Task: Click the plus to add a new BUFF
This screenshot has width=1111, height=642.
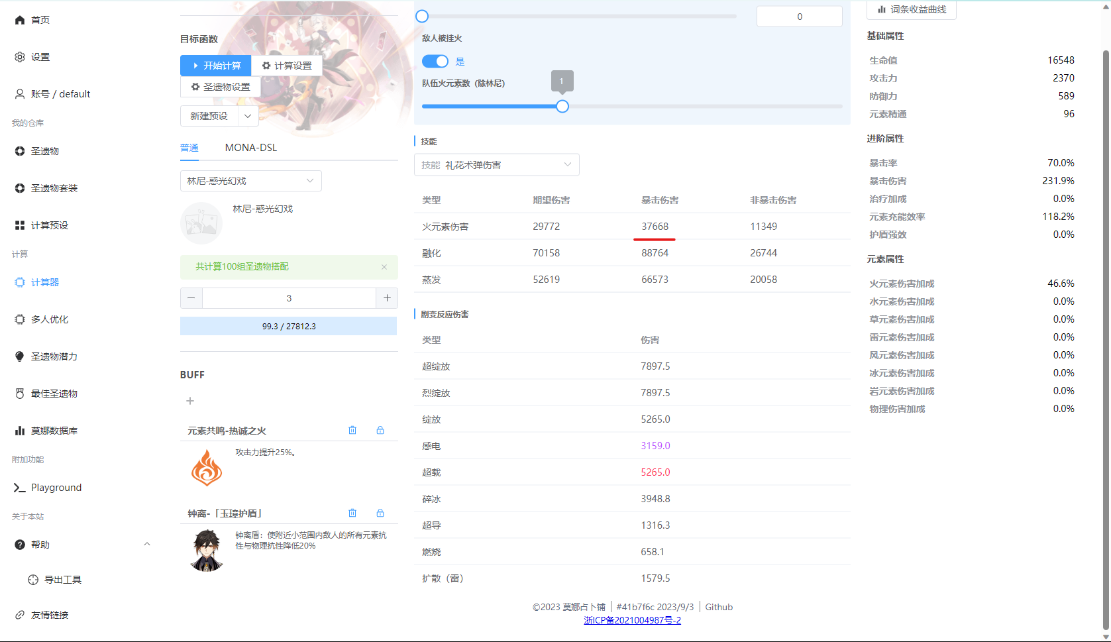Action: pyautogui.click(x=190, y=401)
